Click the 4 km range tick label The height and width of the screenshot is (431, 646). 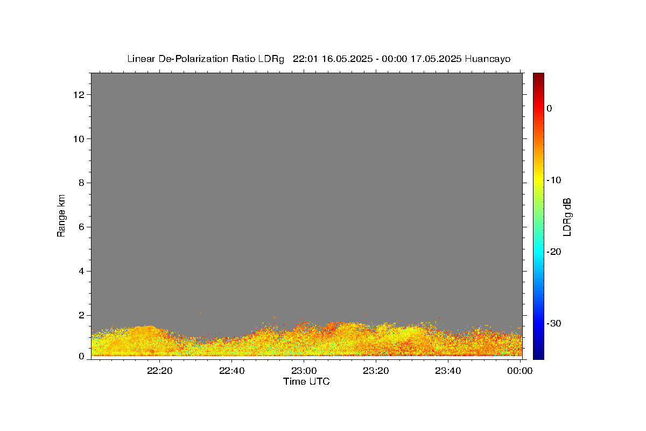[82, 271]
